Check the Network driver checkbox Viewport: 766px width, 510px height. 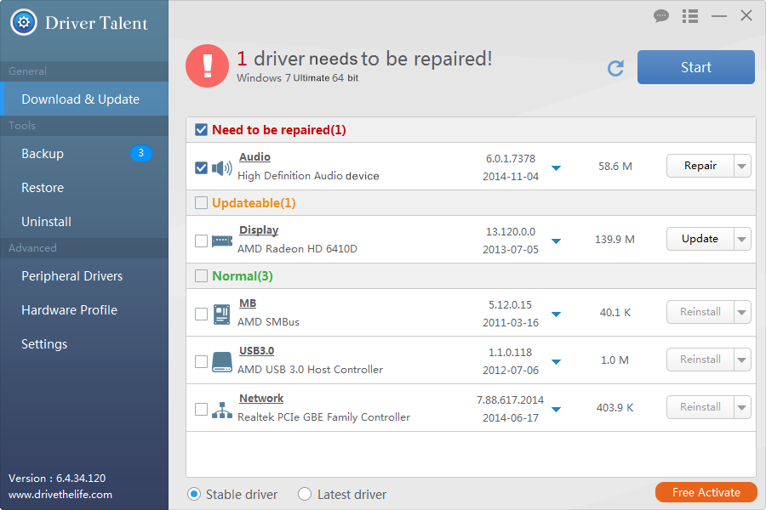[201, 409]
